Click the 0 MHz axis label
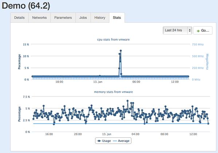Image resolution: width=218 pixels, height=153 pixels. [x=196, y=80]
